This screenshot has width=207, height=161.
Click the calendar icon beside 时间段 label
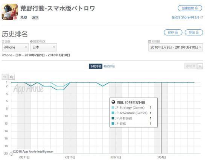pyautogui.click(x=149, y=41)
